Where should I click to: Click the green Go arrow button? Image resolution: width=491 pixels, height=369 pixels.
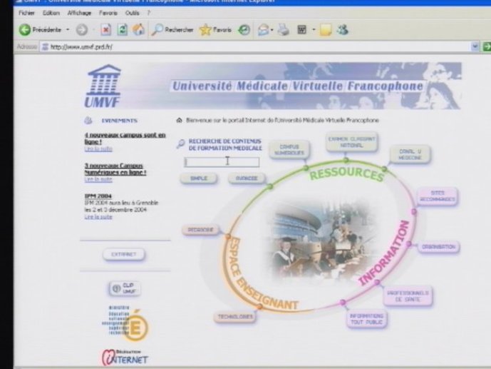point(487,46)
